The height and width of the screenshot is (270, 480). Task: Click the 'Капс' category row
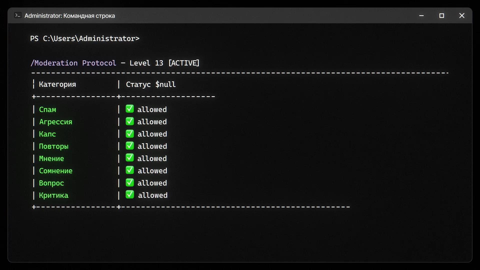[x=47, y=134]
